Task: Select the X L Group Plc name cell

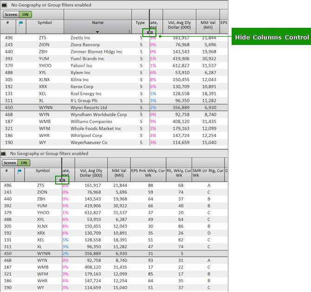Action: (84, 101)
